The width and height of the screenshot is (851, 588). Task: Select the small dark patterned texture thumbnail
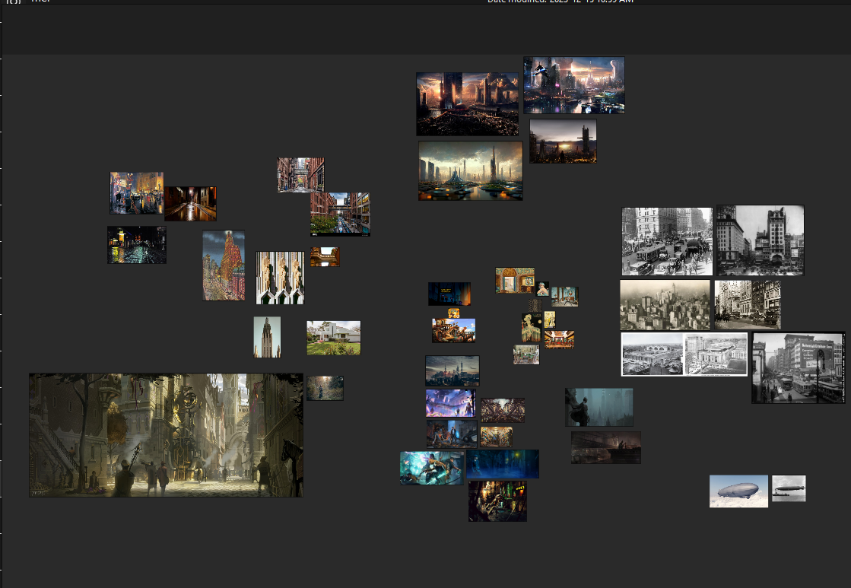(535, 305)
